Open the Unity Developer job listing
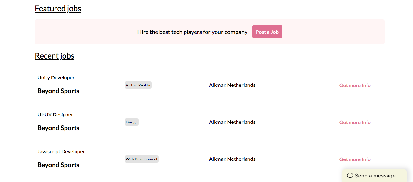Image resolution: width=413 pixels, height=182 pixels. 56,77
